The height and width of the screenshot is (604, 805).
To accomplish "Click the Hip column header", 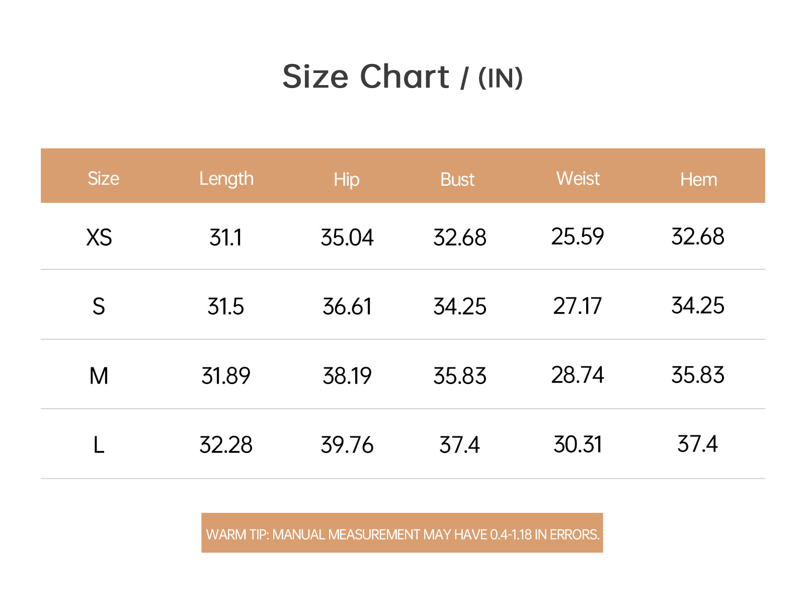I will 347,180.
